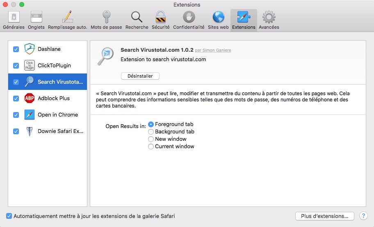Open the Sites web globe pane
The width and height of the screenshot is (374, 227).
218,20
